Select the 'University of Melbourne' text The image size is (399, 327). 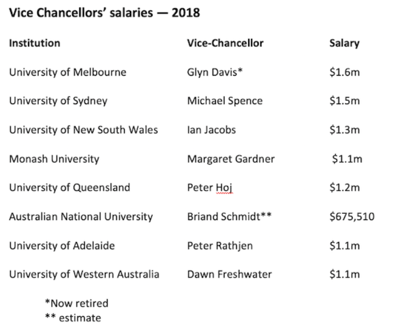[67, 72]
